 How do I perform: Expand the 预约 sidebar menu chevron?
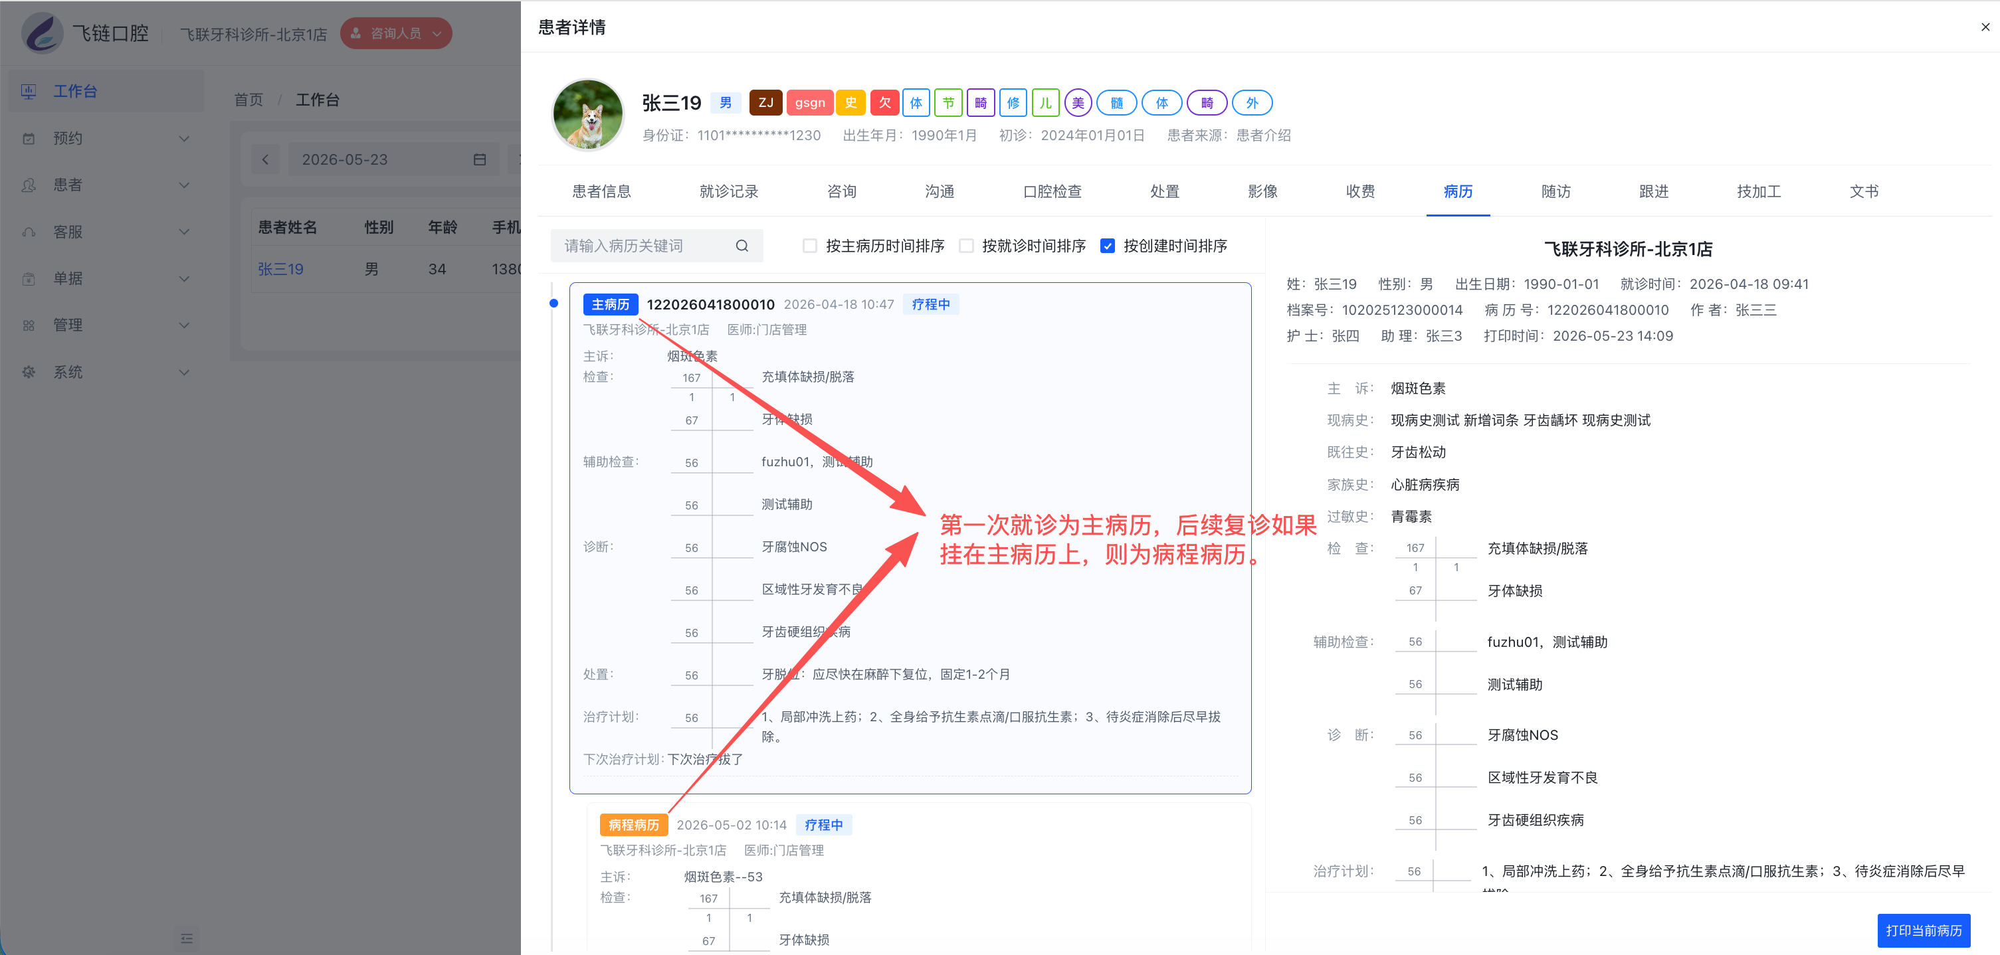click(184, 139)
